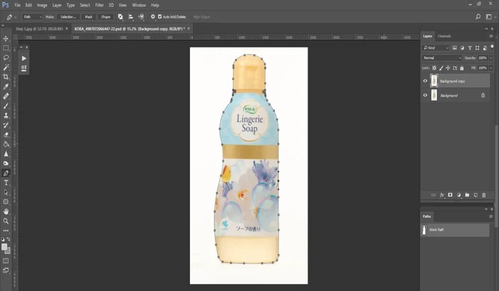Screen dimensions: 499x291
Task: Select the Clone Stamp tool
Action: [6, 115]
